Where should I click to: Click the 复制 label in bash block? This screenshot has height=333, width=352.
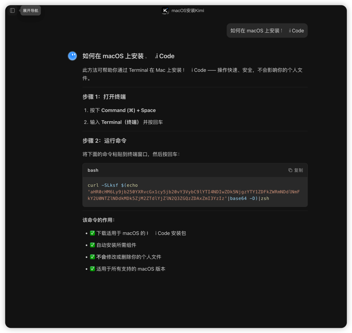tap(299, 170)
